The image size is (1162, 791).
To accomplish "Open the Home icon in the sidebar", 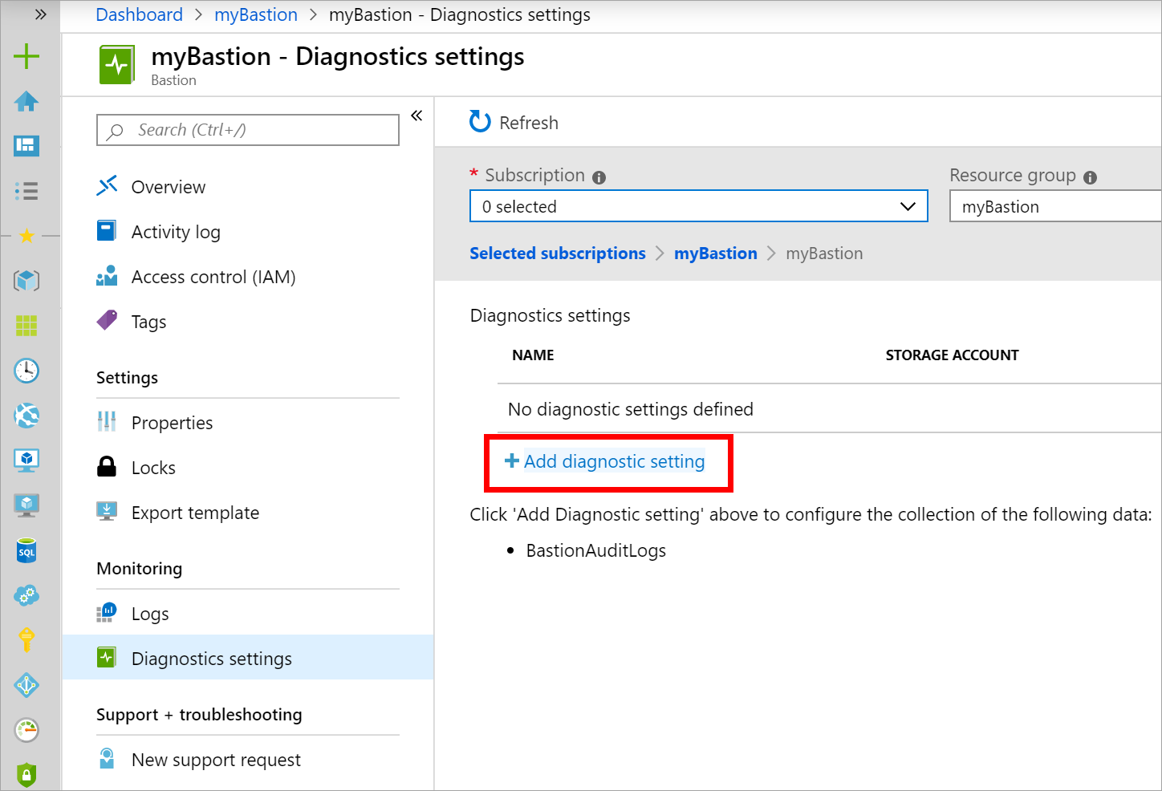I will tap(26, 101).
